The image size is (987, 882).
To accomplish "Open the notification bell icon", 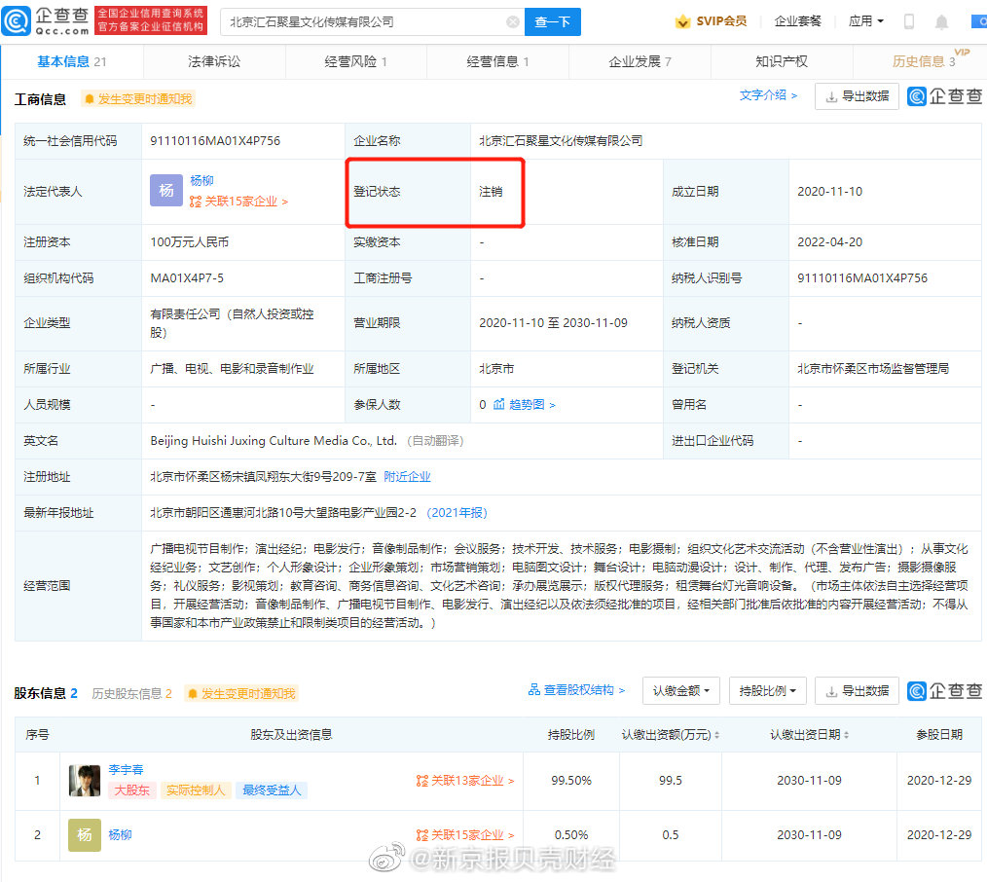I will pyautogui.click(x=941, y=22).
